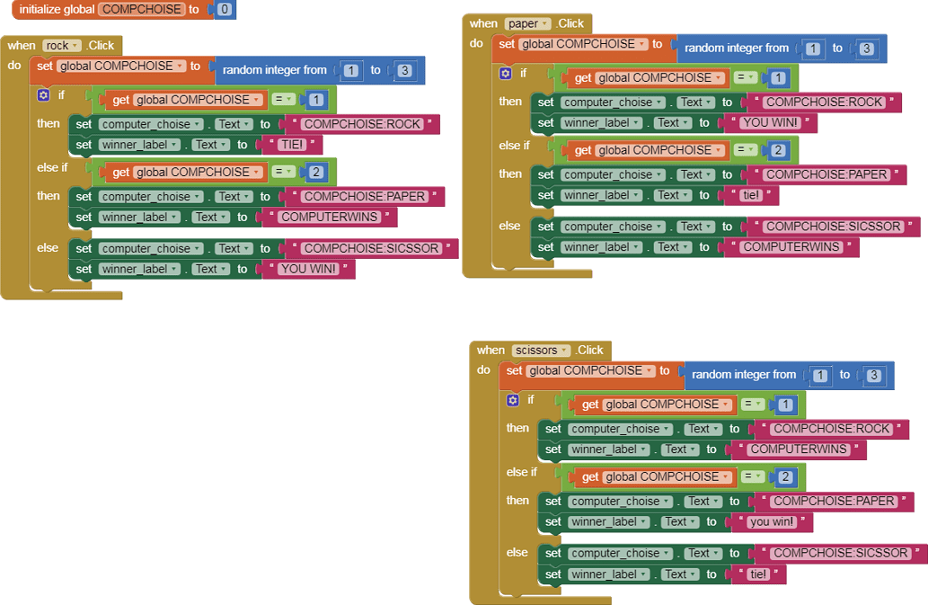Viewport: 928px width, 605px height.
Task: Open the "paper" component dropdown in the when block
Action: pos(527,23)
